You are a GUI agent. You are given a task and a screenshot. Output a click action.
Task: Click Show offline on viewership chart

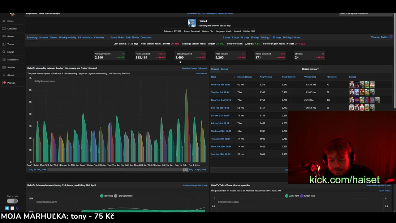click(x=201, y=74)
